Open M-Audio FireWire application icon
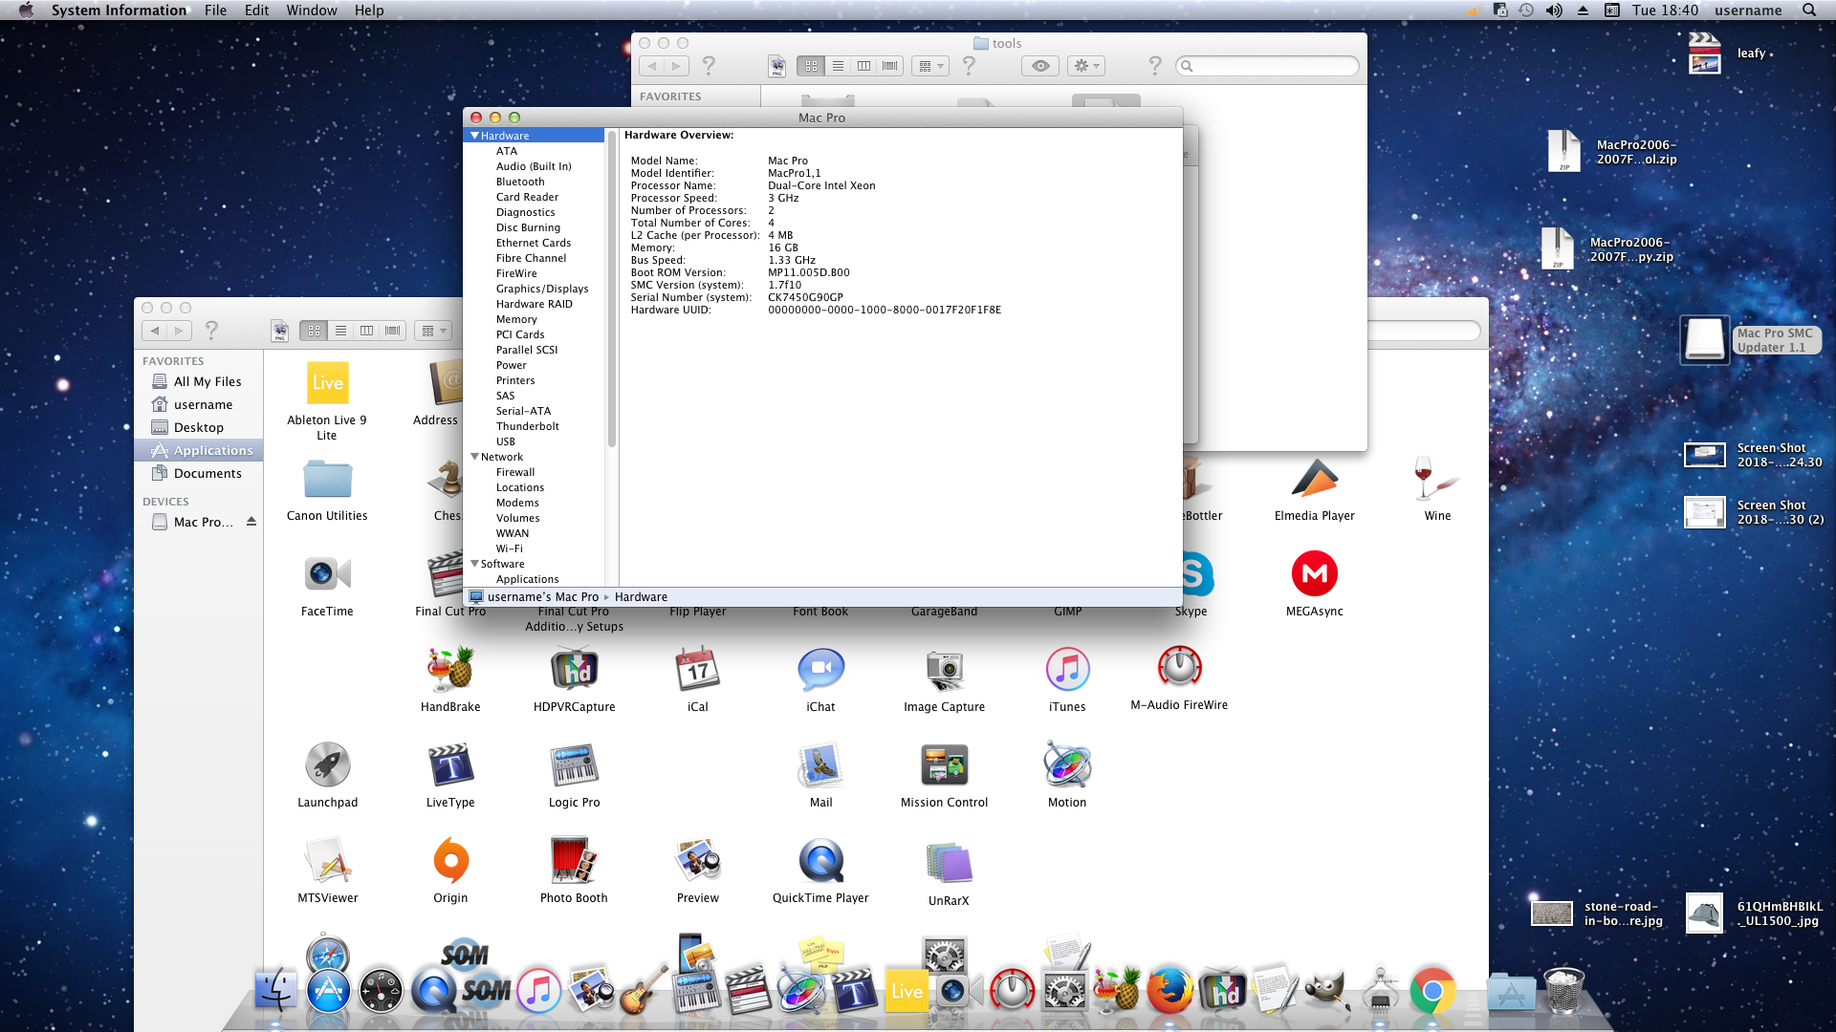 pos(1179,667)
